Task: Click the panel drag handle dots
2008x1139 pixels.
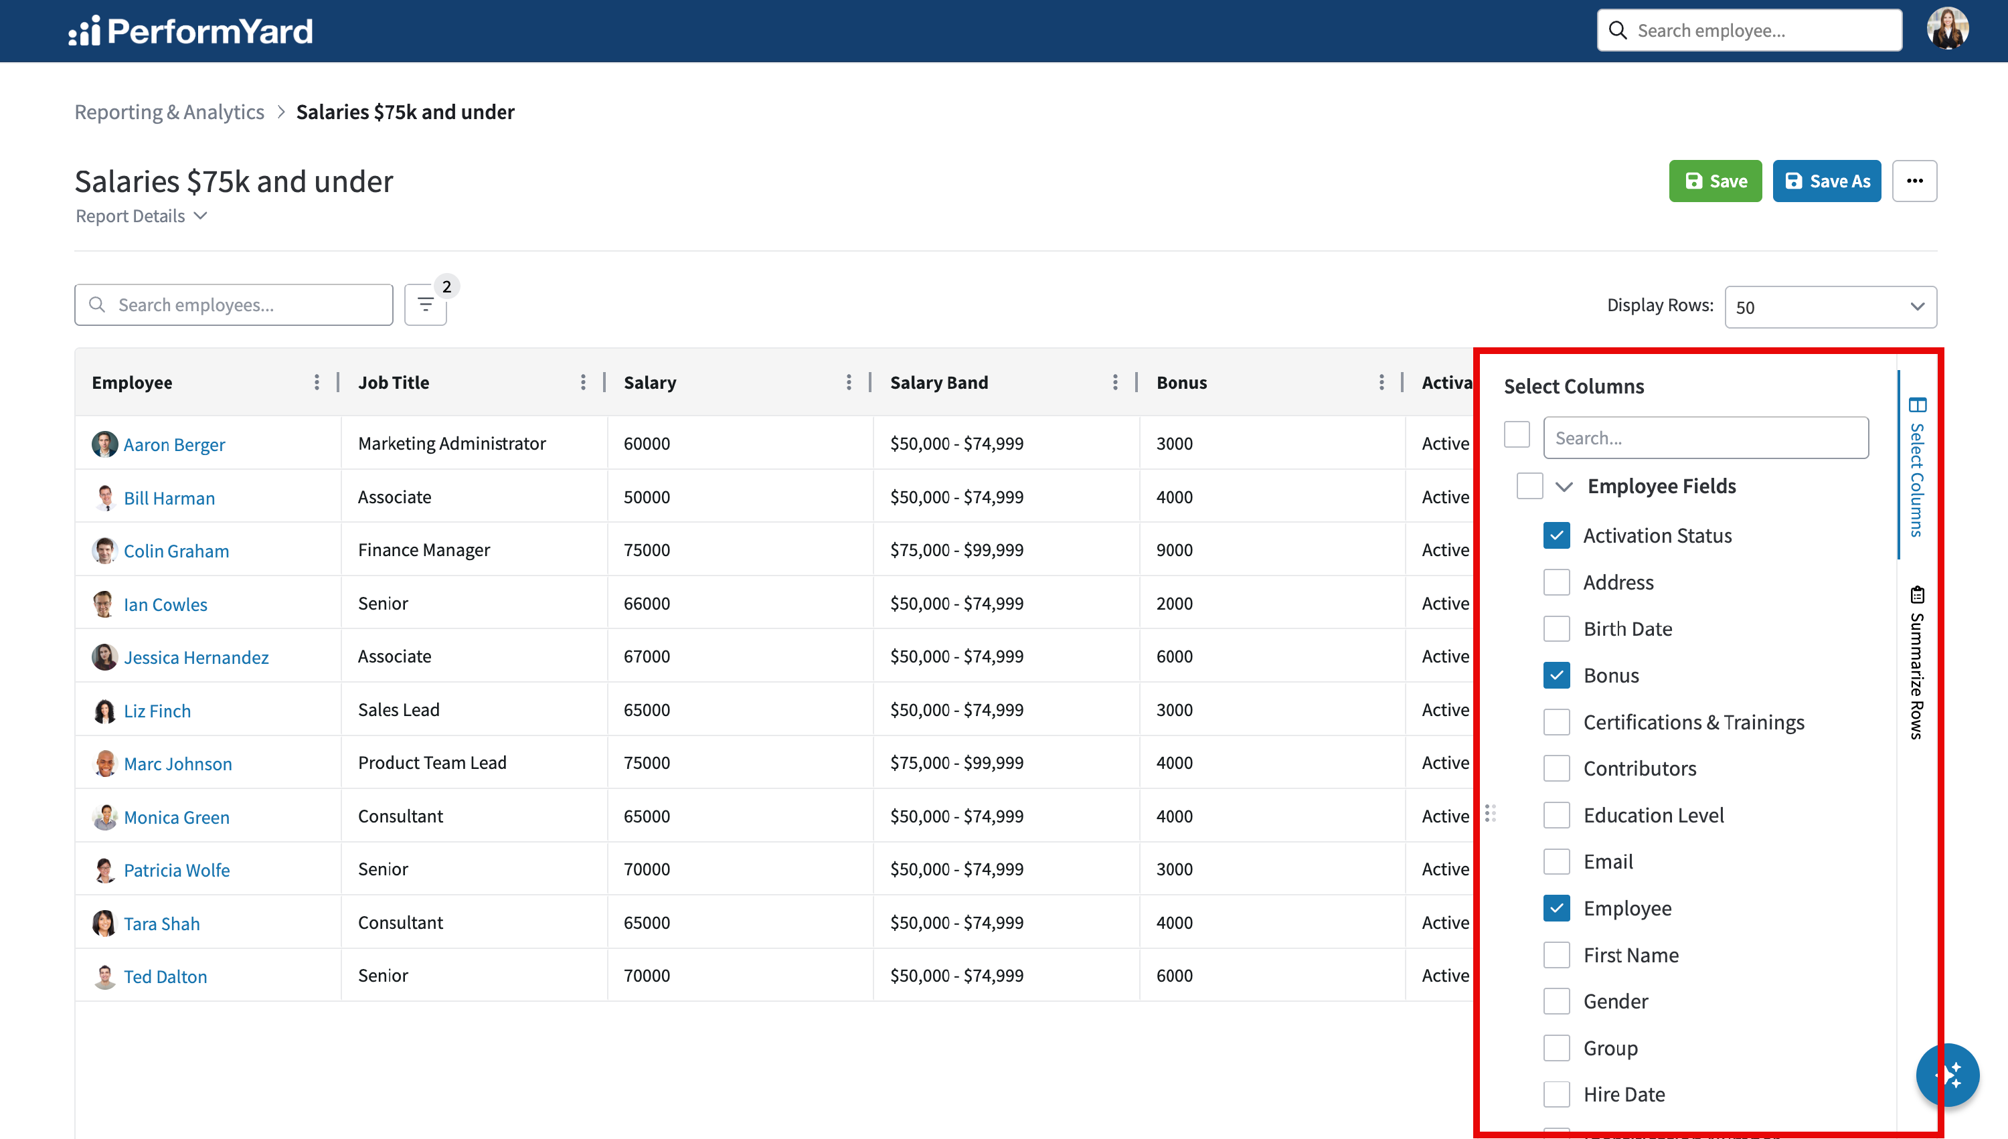Action: pyautogui.click(x=1491, y=814)
